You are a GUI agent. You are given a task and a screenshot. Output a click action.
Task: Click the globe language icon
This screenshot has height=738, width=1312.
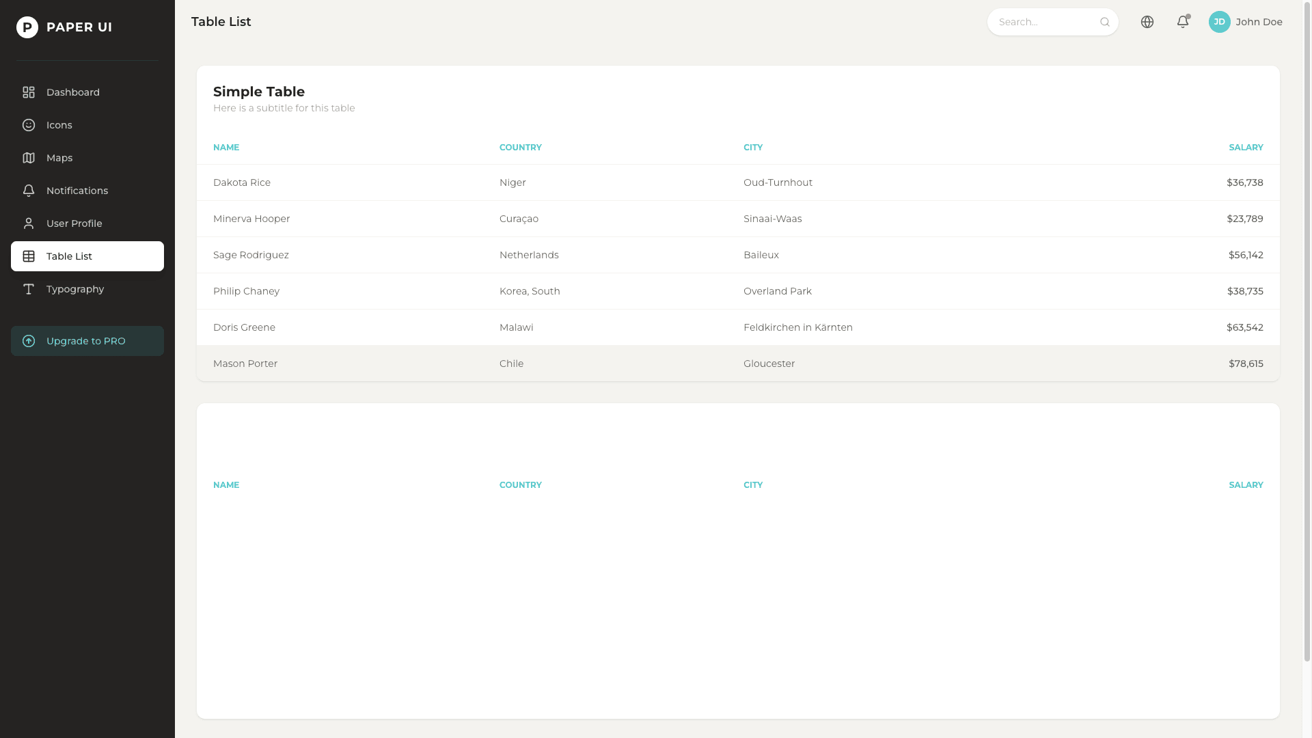tap(1147, 21)
